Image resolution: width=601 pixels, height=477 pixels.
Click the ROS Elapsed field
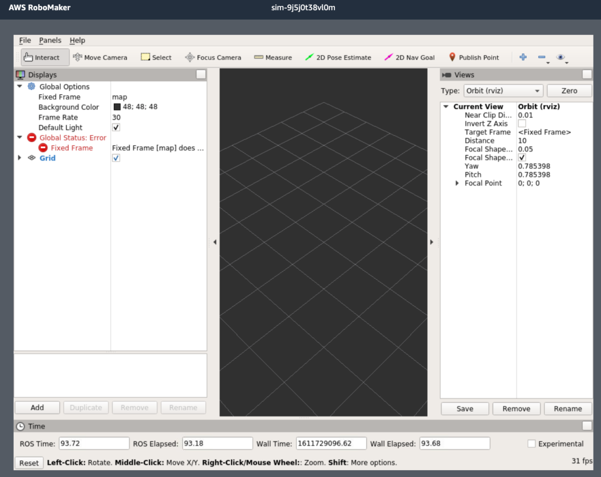pyautogui.click(x=217, y=443)
